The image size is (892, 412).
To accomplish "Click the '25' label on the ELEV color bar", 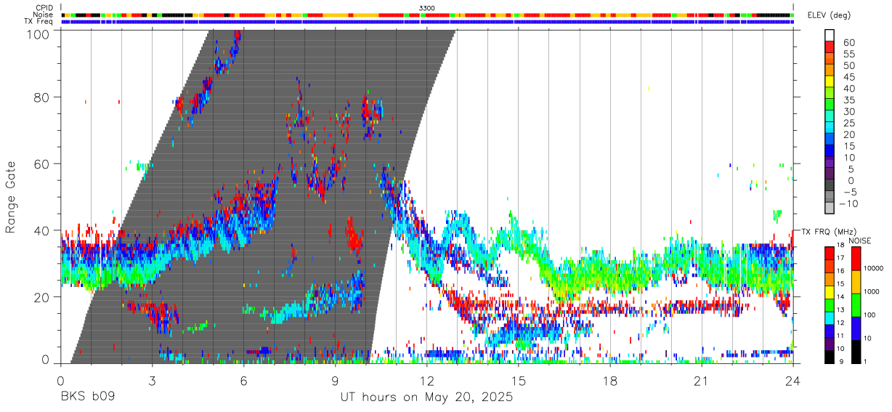I will [848, 124].
